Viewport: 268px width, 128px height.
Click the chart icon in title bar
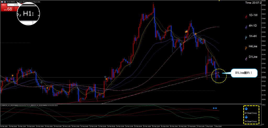(2, 2)
